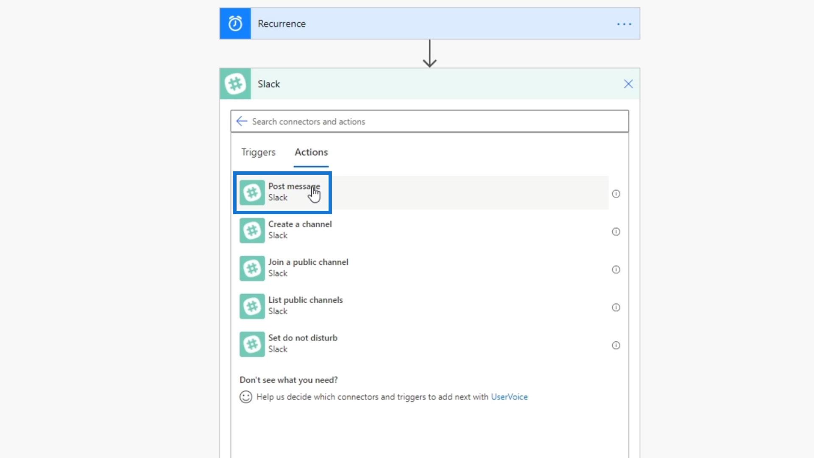Switch to the Triggers tab
Screen dimensions: 814x458
point(258,152)
